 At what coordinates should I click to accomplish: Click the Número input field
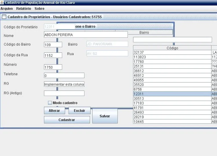point(53,67)
